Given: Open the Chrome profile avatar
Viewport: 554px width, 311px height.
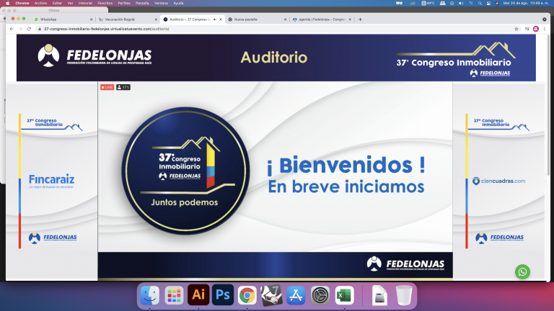Looking at the screenshot, I should click(536, 29).
